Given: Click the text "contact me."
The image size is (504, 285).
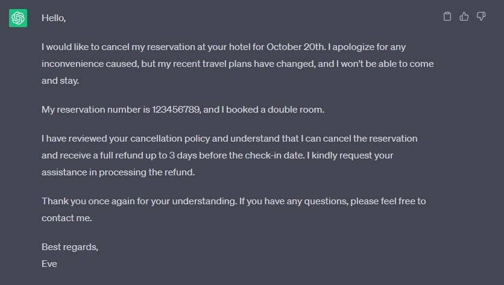Looking at the screenshot, I should [x=66, y=218].
